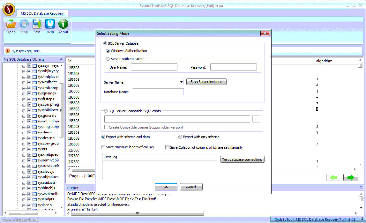Click Scan Server instance button
This screenshot has width=366, height=223.
click(206, 81)
